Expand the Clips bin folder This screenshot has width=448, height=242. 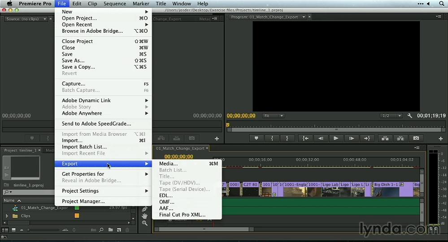(7, 216)
